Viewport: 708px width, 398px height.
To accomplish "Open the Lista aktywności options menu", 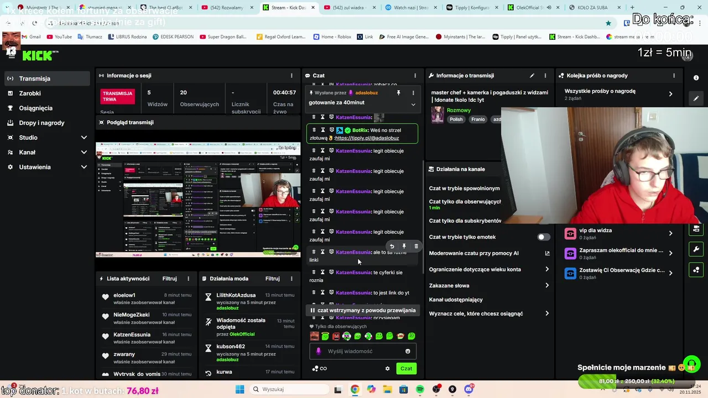I will (x=188, y=279).
